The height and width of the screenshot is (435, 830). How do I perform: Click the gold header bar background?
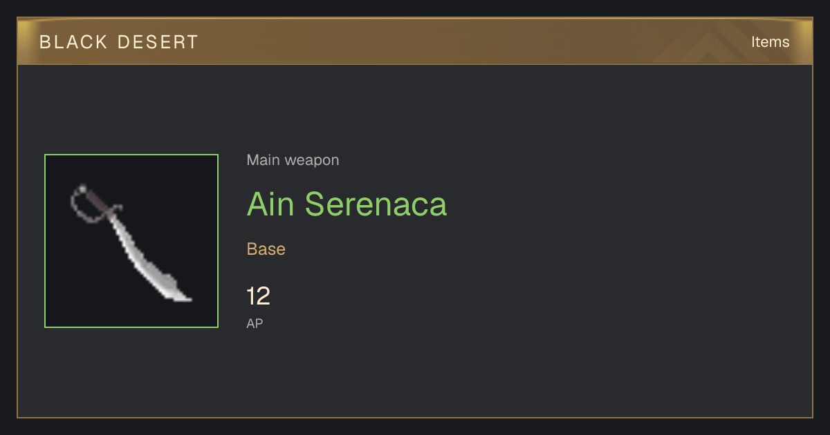coord(415,41)
